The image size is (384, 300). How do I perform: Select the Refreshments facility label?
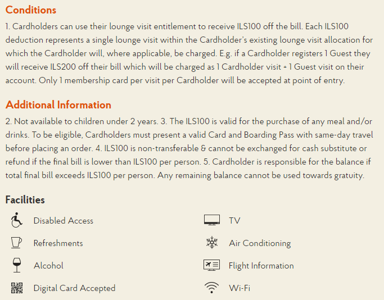click(58, 243)
